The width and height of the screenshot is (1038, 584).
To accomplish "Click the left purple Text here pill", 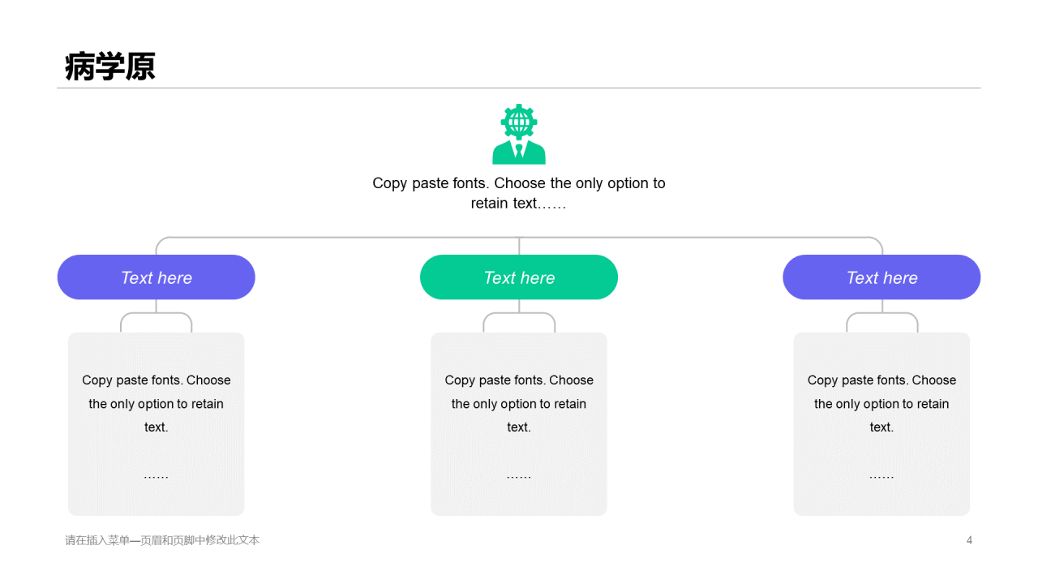I will (157, 277).
